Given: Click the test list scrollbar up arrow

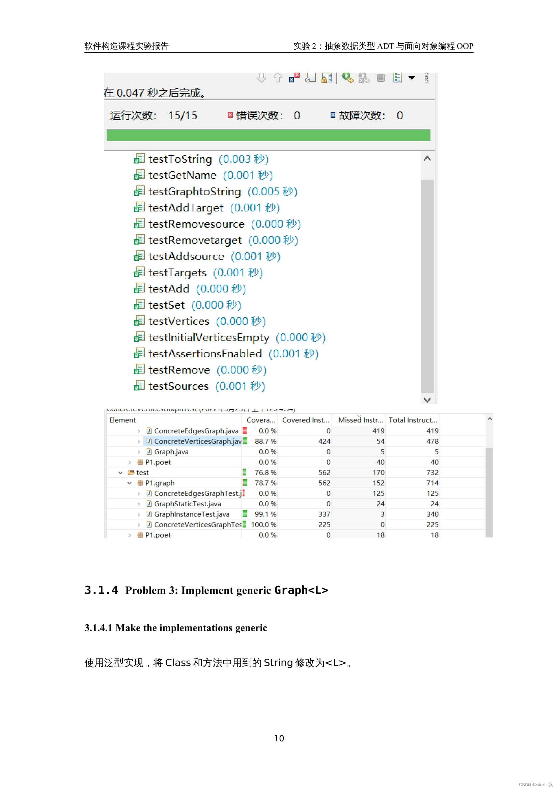Looking at the screenshot, I should (x=427, y=159).
